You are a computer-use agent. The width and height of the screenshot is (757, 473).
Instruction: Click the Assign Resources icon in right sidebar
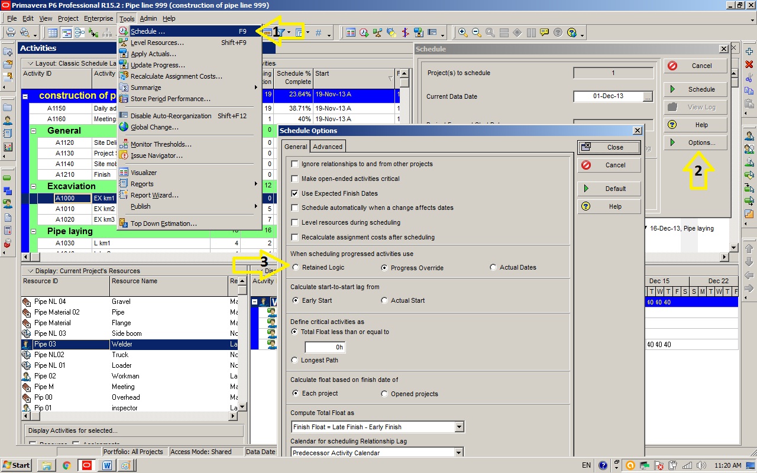coord(749,136)
